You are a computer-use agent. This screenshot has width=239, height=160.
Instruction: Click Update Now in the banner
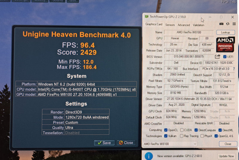coord(226,156)
